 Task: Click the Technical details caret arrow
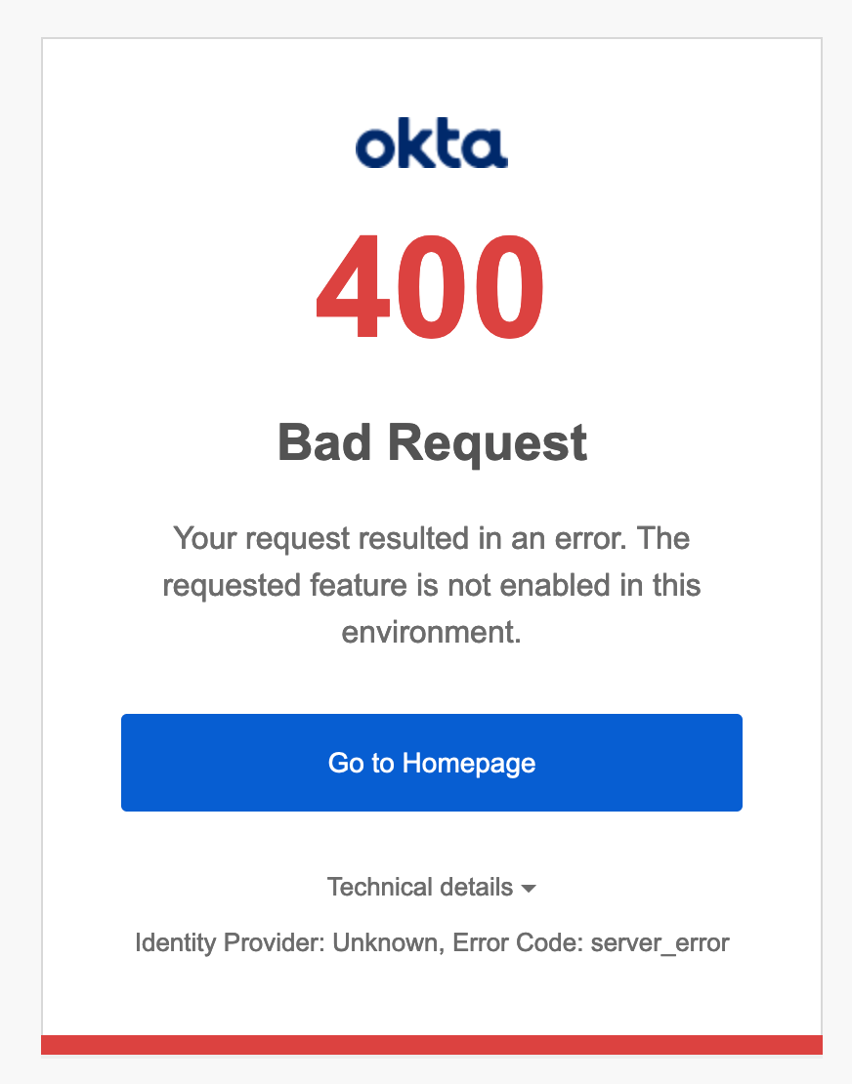point(529,889)
